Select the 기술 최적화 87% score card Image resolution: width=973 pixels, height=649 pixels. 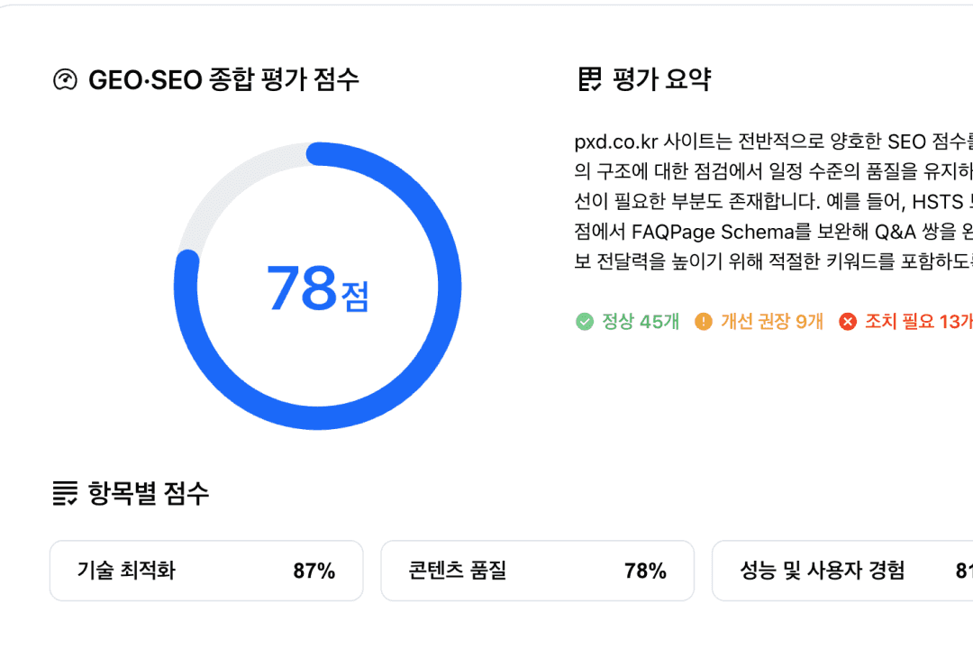(x=206, y=571)
